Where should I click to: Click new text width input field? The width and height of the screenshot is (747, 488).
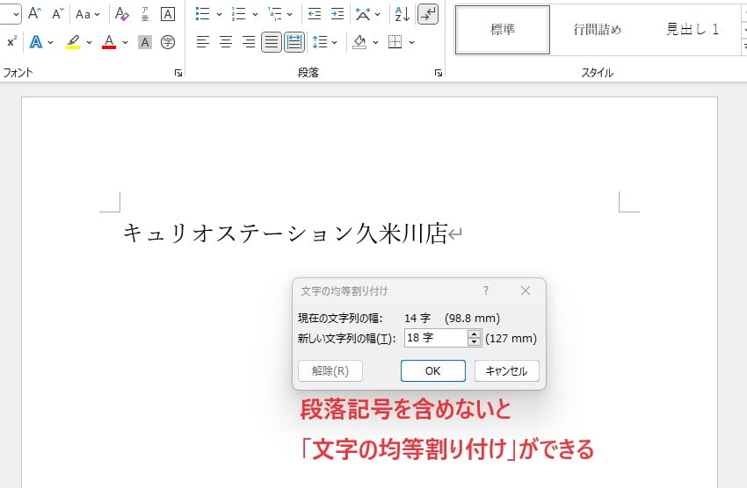coord(436,338)
